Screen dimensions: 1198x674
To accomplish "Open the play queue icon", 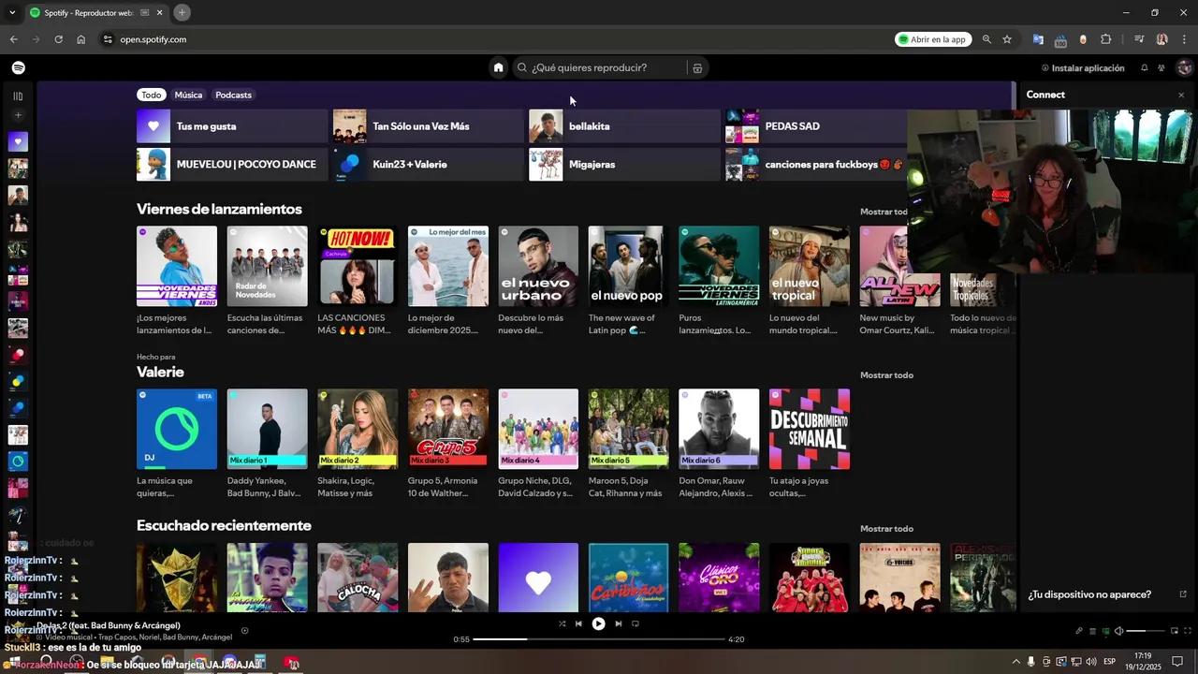I will [1092, 631].
